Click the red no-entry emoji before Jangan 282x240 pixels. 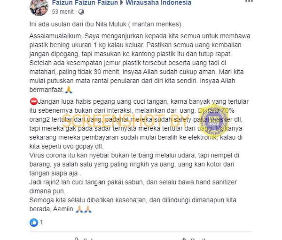34,101
